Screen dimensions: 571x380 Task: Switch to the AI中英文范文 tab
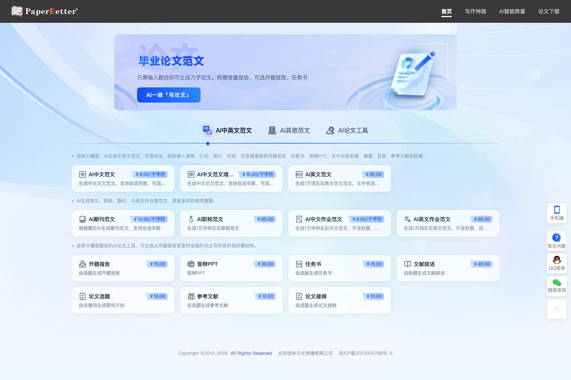click(x=227, y=130)
